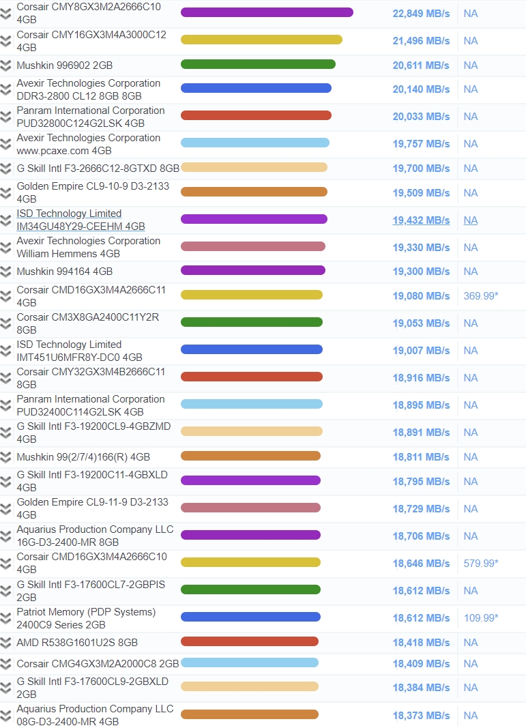Expand ISD IMT451U6MFR8Y-DC0 row chevron
526x728 pixels.
[x=5, y=351]
